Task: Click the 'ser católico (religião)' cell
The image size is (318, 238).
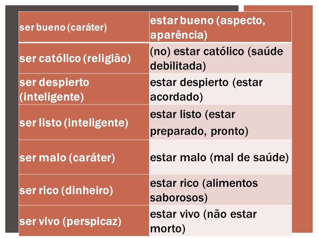Action: (84, 58)
